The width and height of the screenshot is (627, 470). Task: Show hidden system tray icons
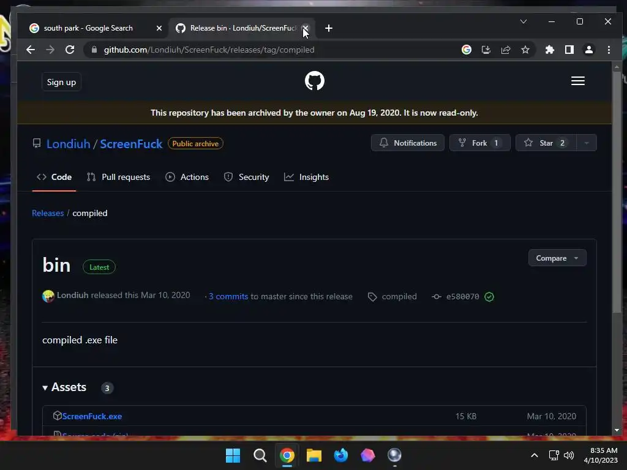(534, 455)
